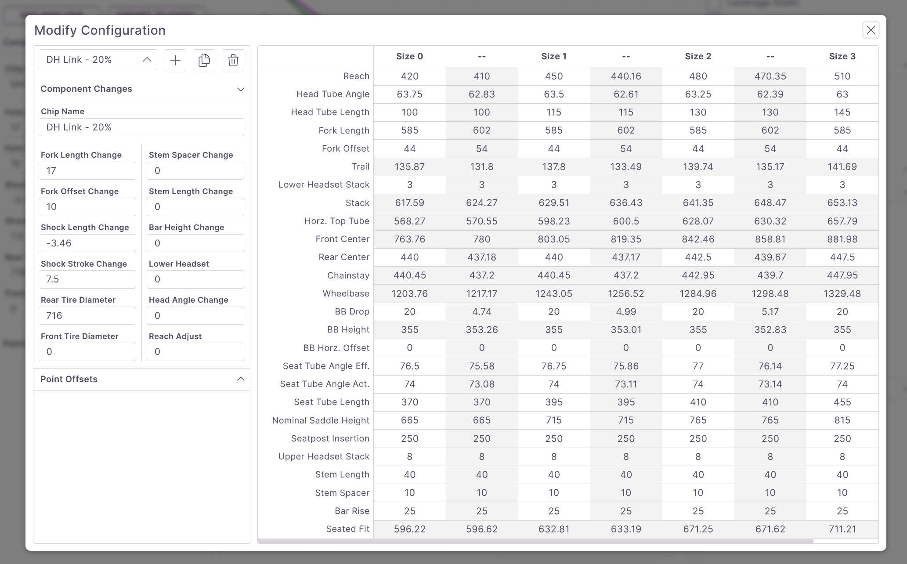The height and width of the screenshot is (564, 907).
Task: Open the DH Link - 20% dropdown
Action: point(98,60)
